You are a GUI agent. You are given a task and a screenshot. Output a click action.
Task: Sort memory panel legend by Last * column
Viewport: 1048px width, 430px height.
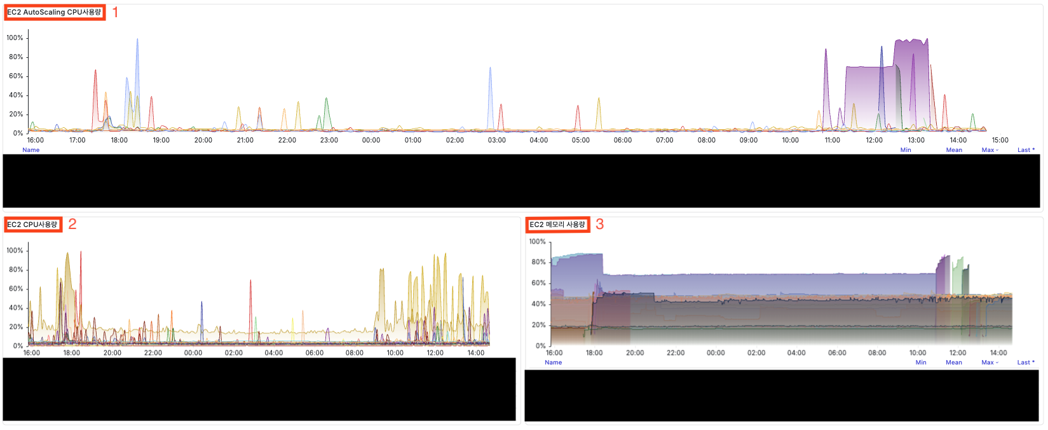[1026, 363]
